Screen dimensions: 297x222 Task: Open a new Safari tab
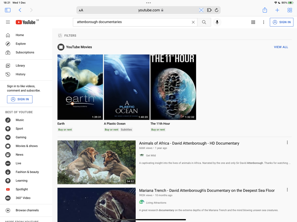[277, 10]
